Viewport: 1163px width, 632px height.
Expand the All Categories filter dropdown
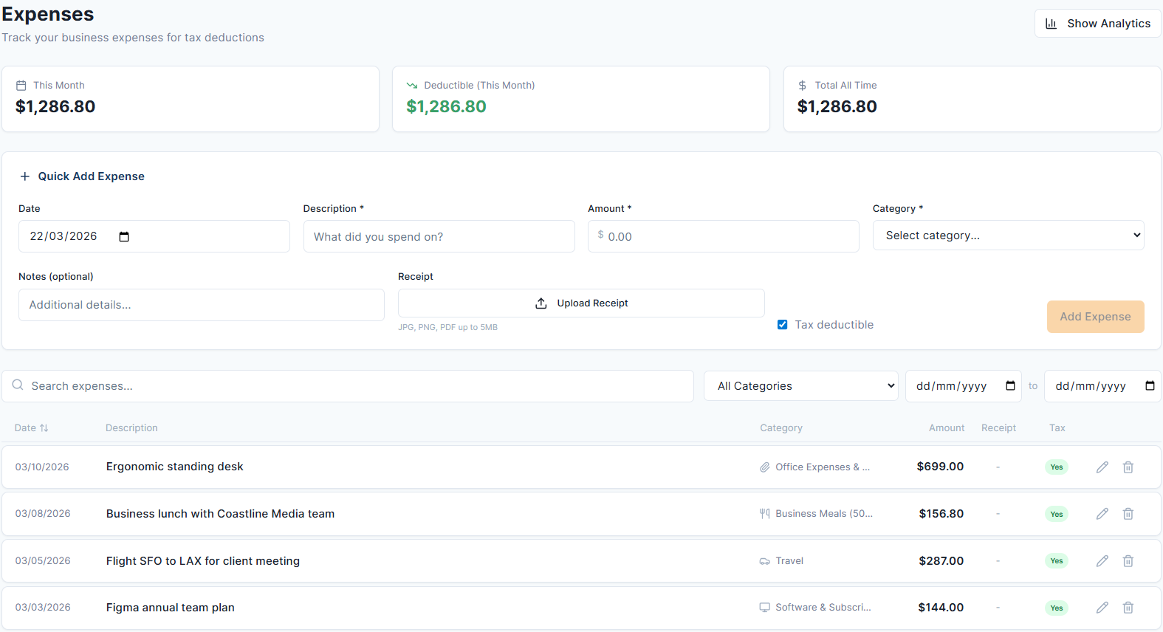click(x=800, y=386)
